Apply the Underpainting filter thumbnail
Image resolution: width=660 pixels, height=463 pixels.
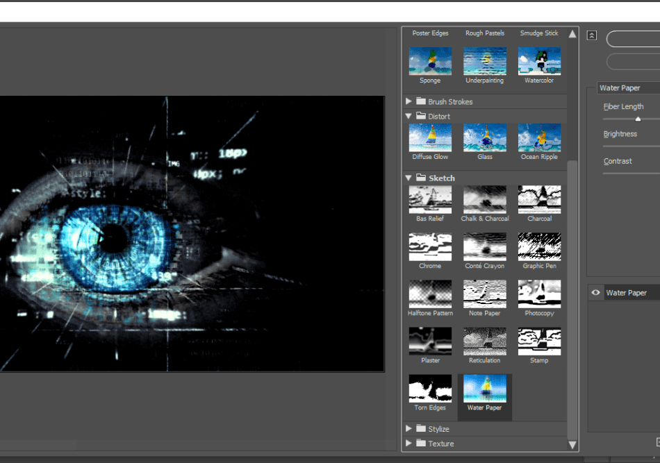[484, 61]
